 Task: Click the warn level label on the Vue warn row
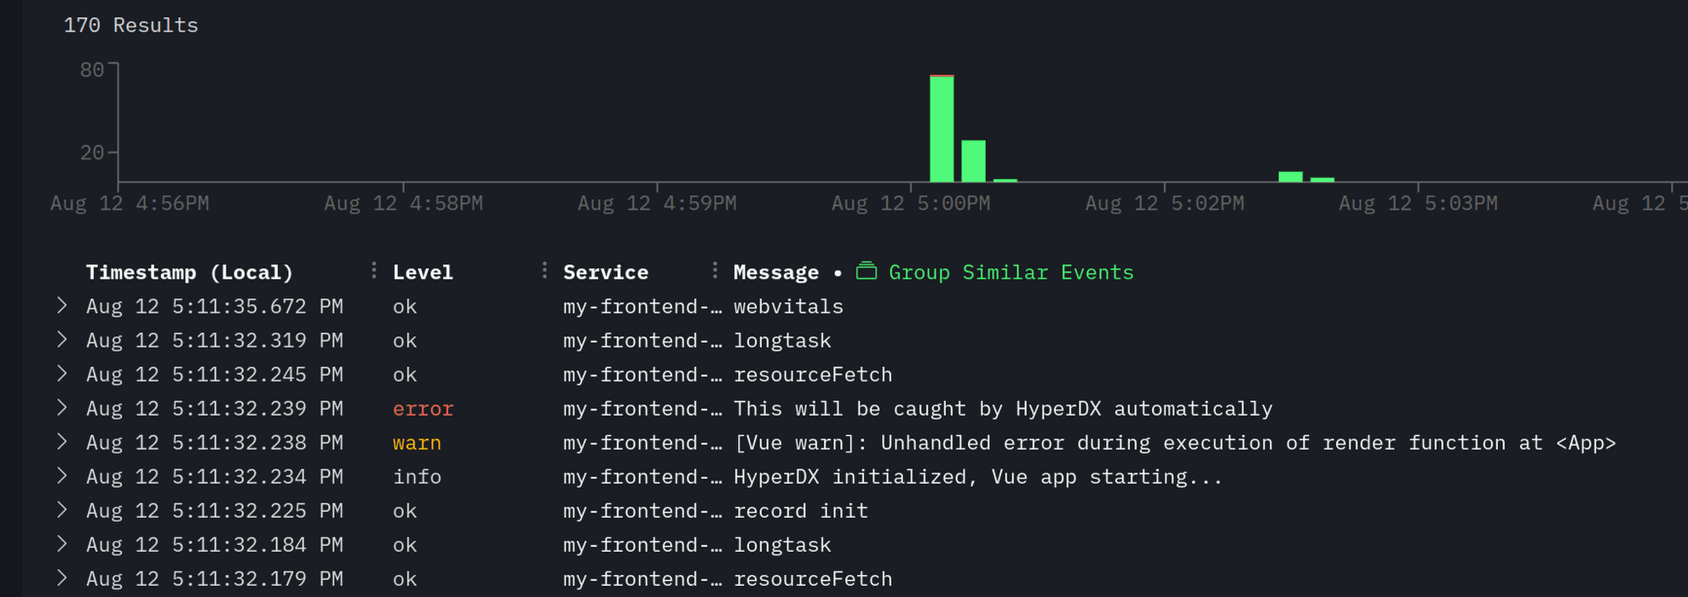[417, 442]
